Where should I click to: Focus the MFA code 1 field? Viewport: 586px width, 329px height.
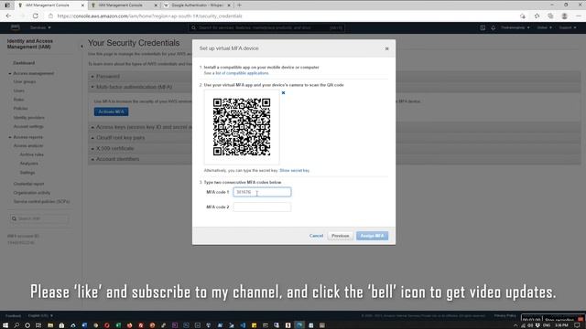point(262,192)
